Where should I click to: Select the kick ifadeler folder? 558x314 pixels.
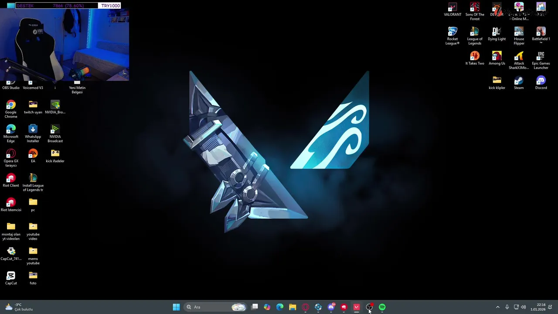coord(55,157)
